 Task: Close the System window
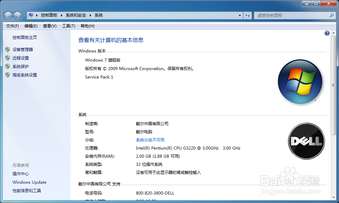(328, 3)
